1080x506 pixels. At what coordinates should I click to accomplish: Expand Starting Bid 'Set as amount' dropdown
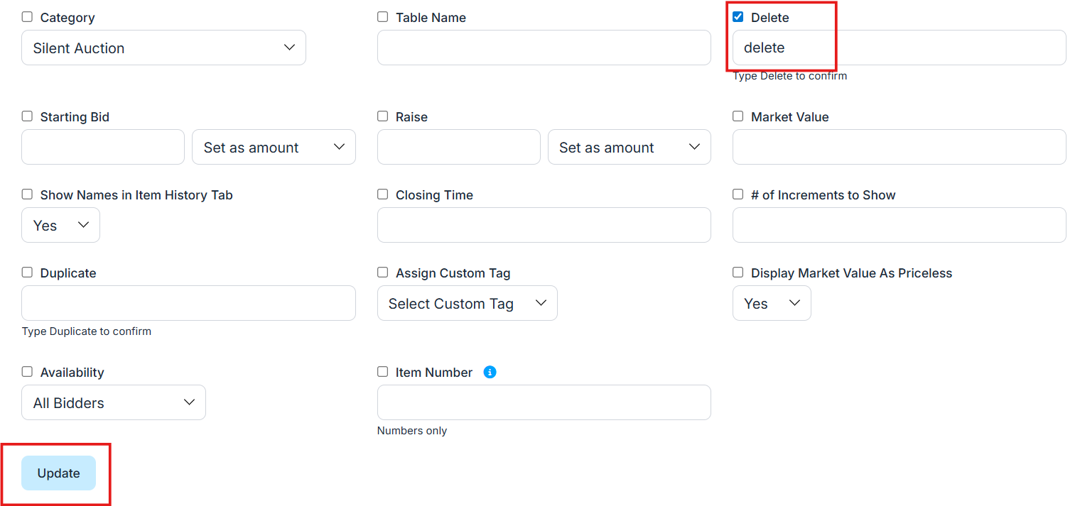tap(274, 147)
